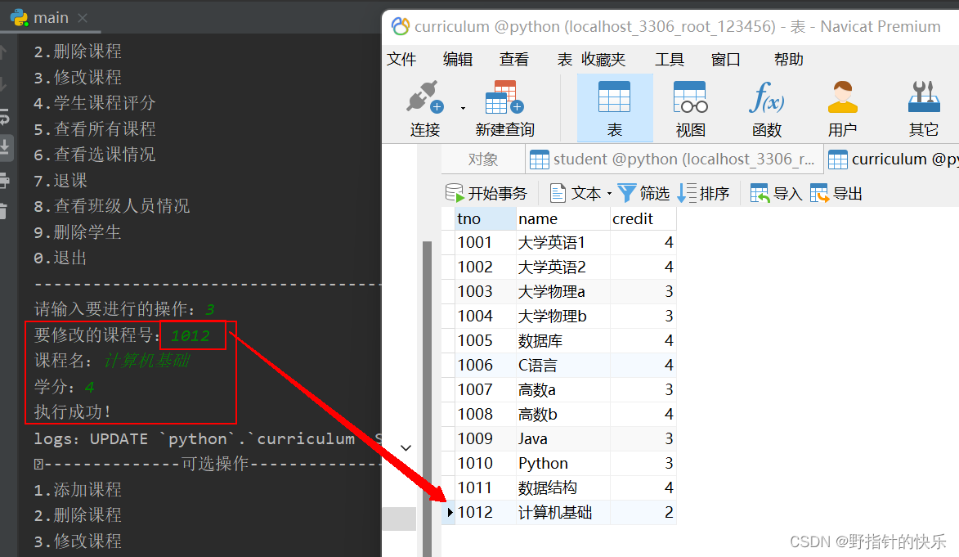The image size is (959, 557).
Task: Select the 高数b name cell
Action: point(563,414)
